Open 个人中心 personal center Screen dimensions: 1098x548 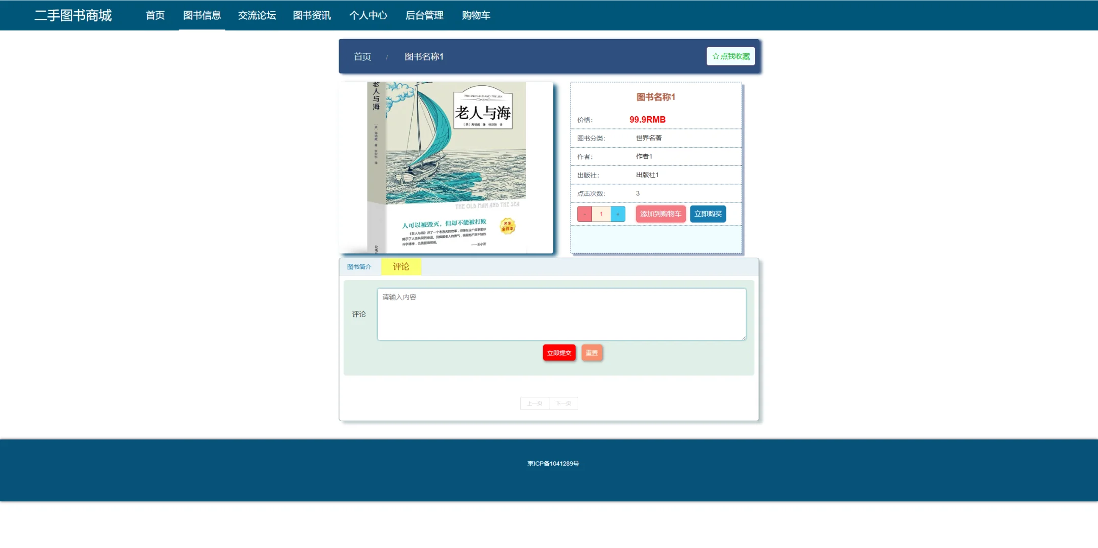point(369,15)
